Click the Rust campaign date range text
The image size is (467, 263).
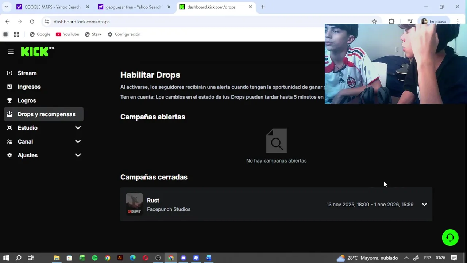[370, 205]
